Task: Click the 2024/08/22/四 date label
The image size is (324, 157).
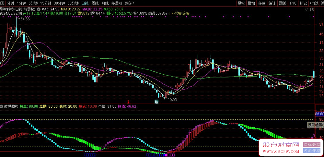Action: click(11, 13)
